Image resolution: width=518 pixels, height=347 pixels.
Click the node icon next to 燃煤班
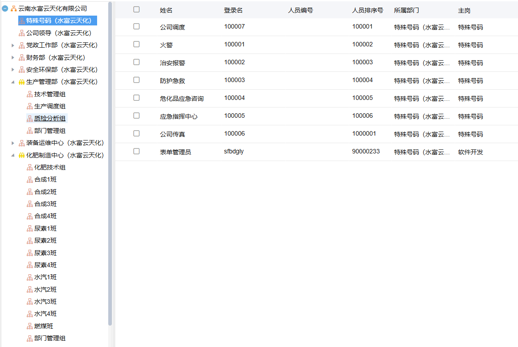(30, 326)
